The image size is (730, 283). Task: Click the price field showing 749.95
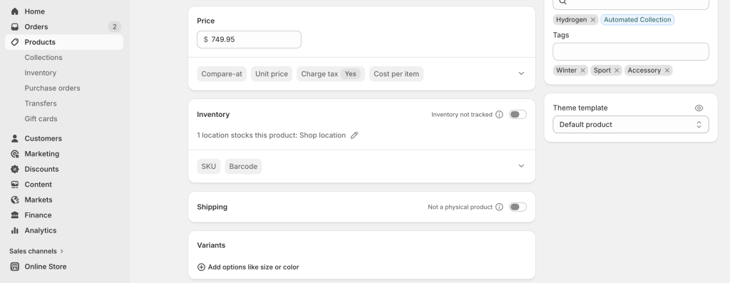coord(249,40)
